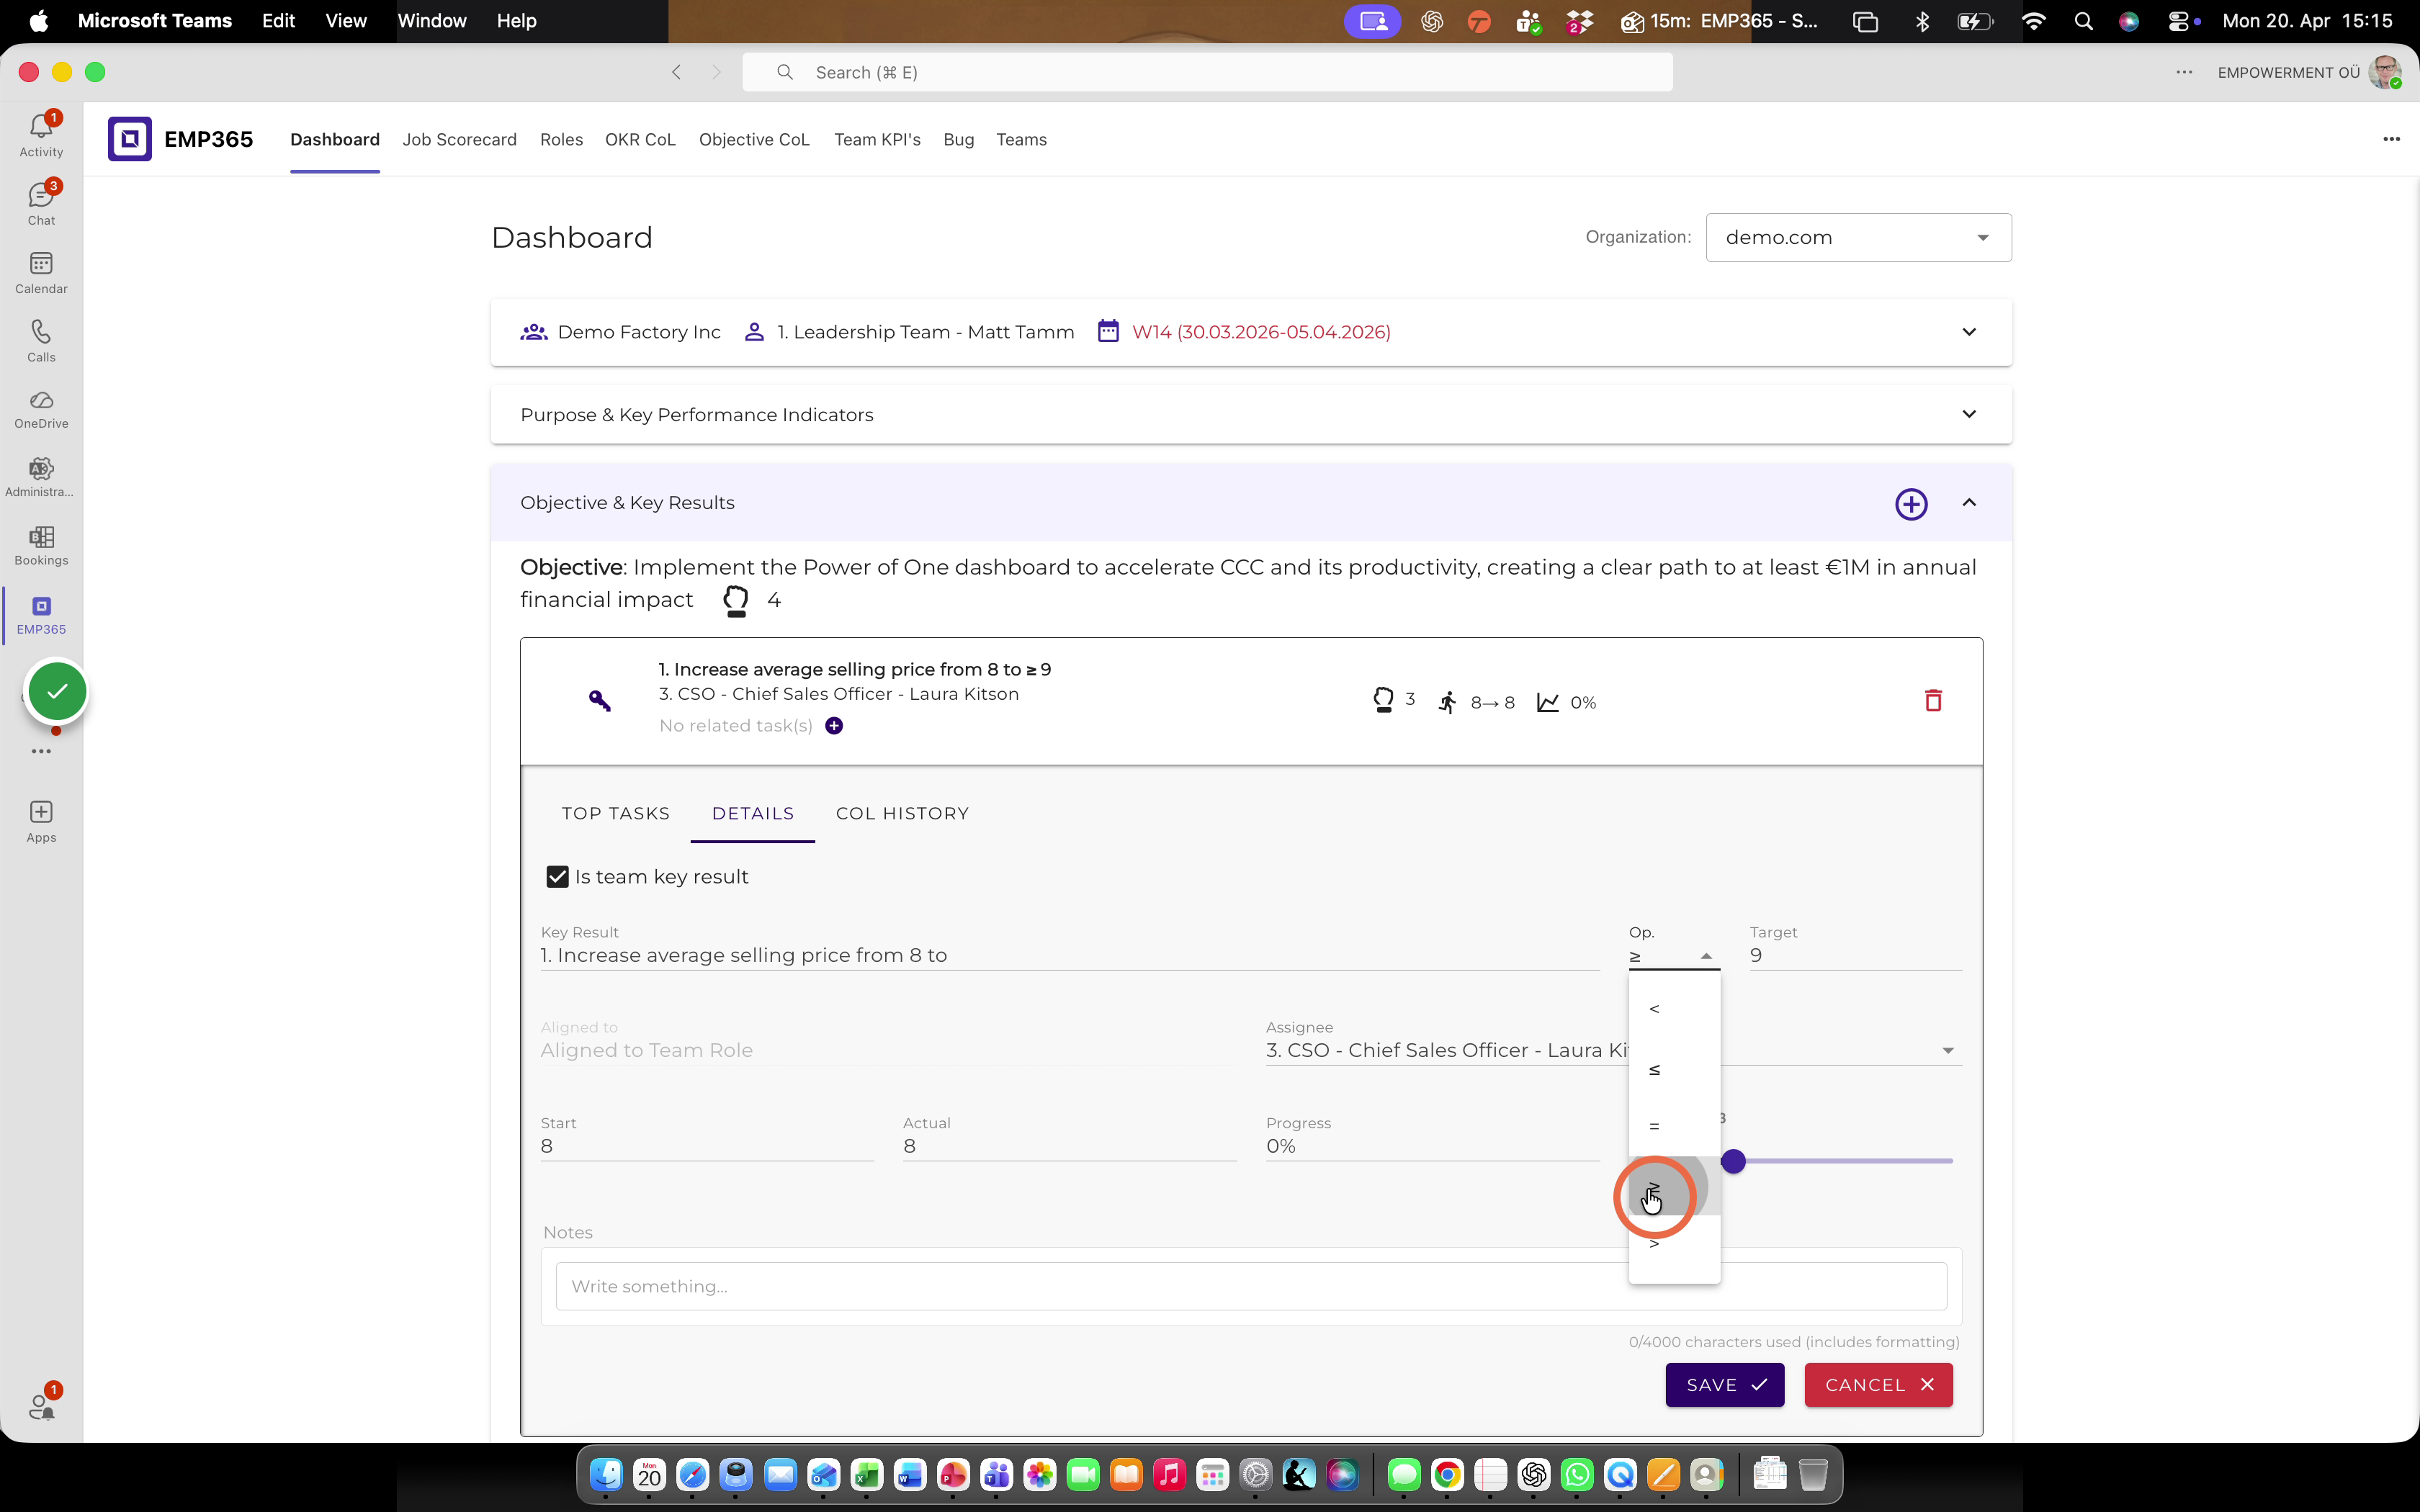Open the OKR CoL tab
Screen dimensions: 2420x1512
(x=640, y=140)
